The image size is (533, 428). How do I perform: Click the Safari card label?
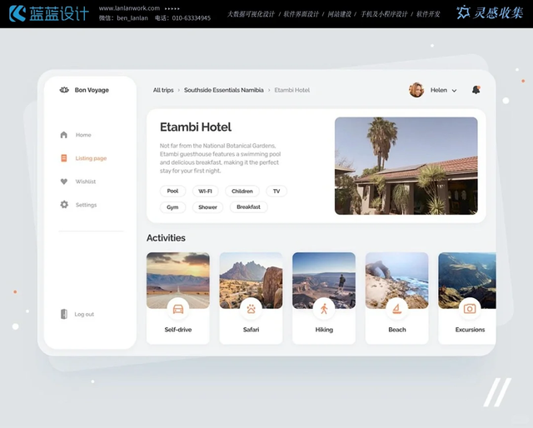coord(252,330)
